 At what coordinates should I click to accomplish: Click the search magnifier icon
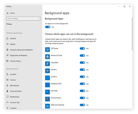point(39,19)
